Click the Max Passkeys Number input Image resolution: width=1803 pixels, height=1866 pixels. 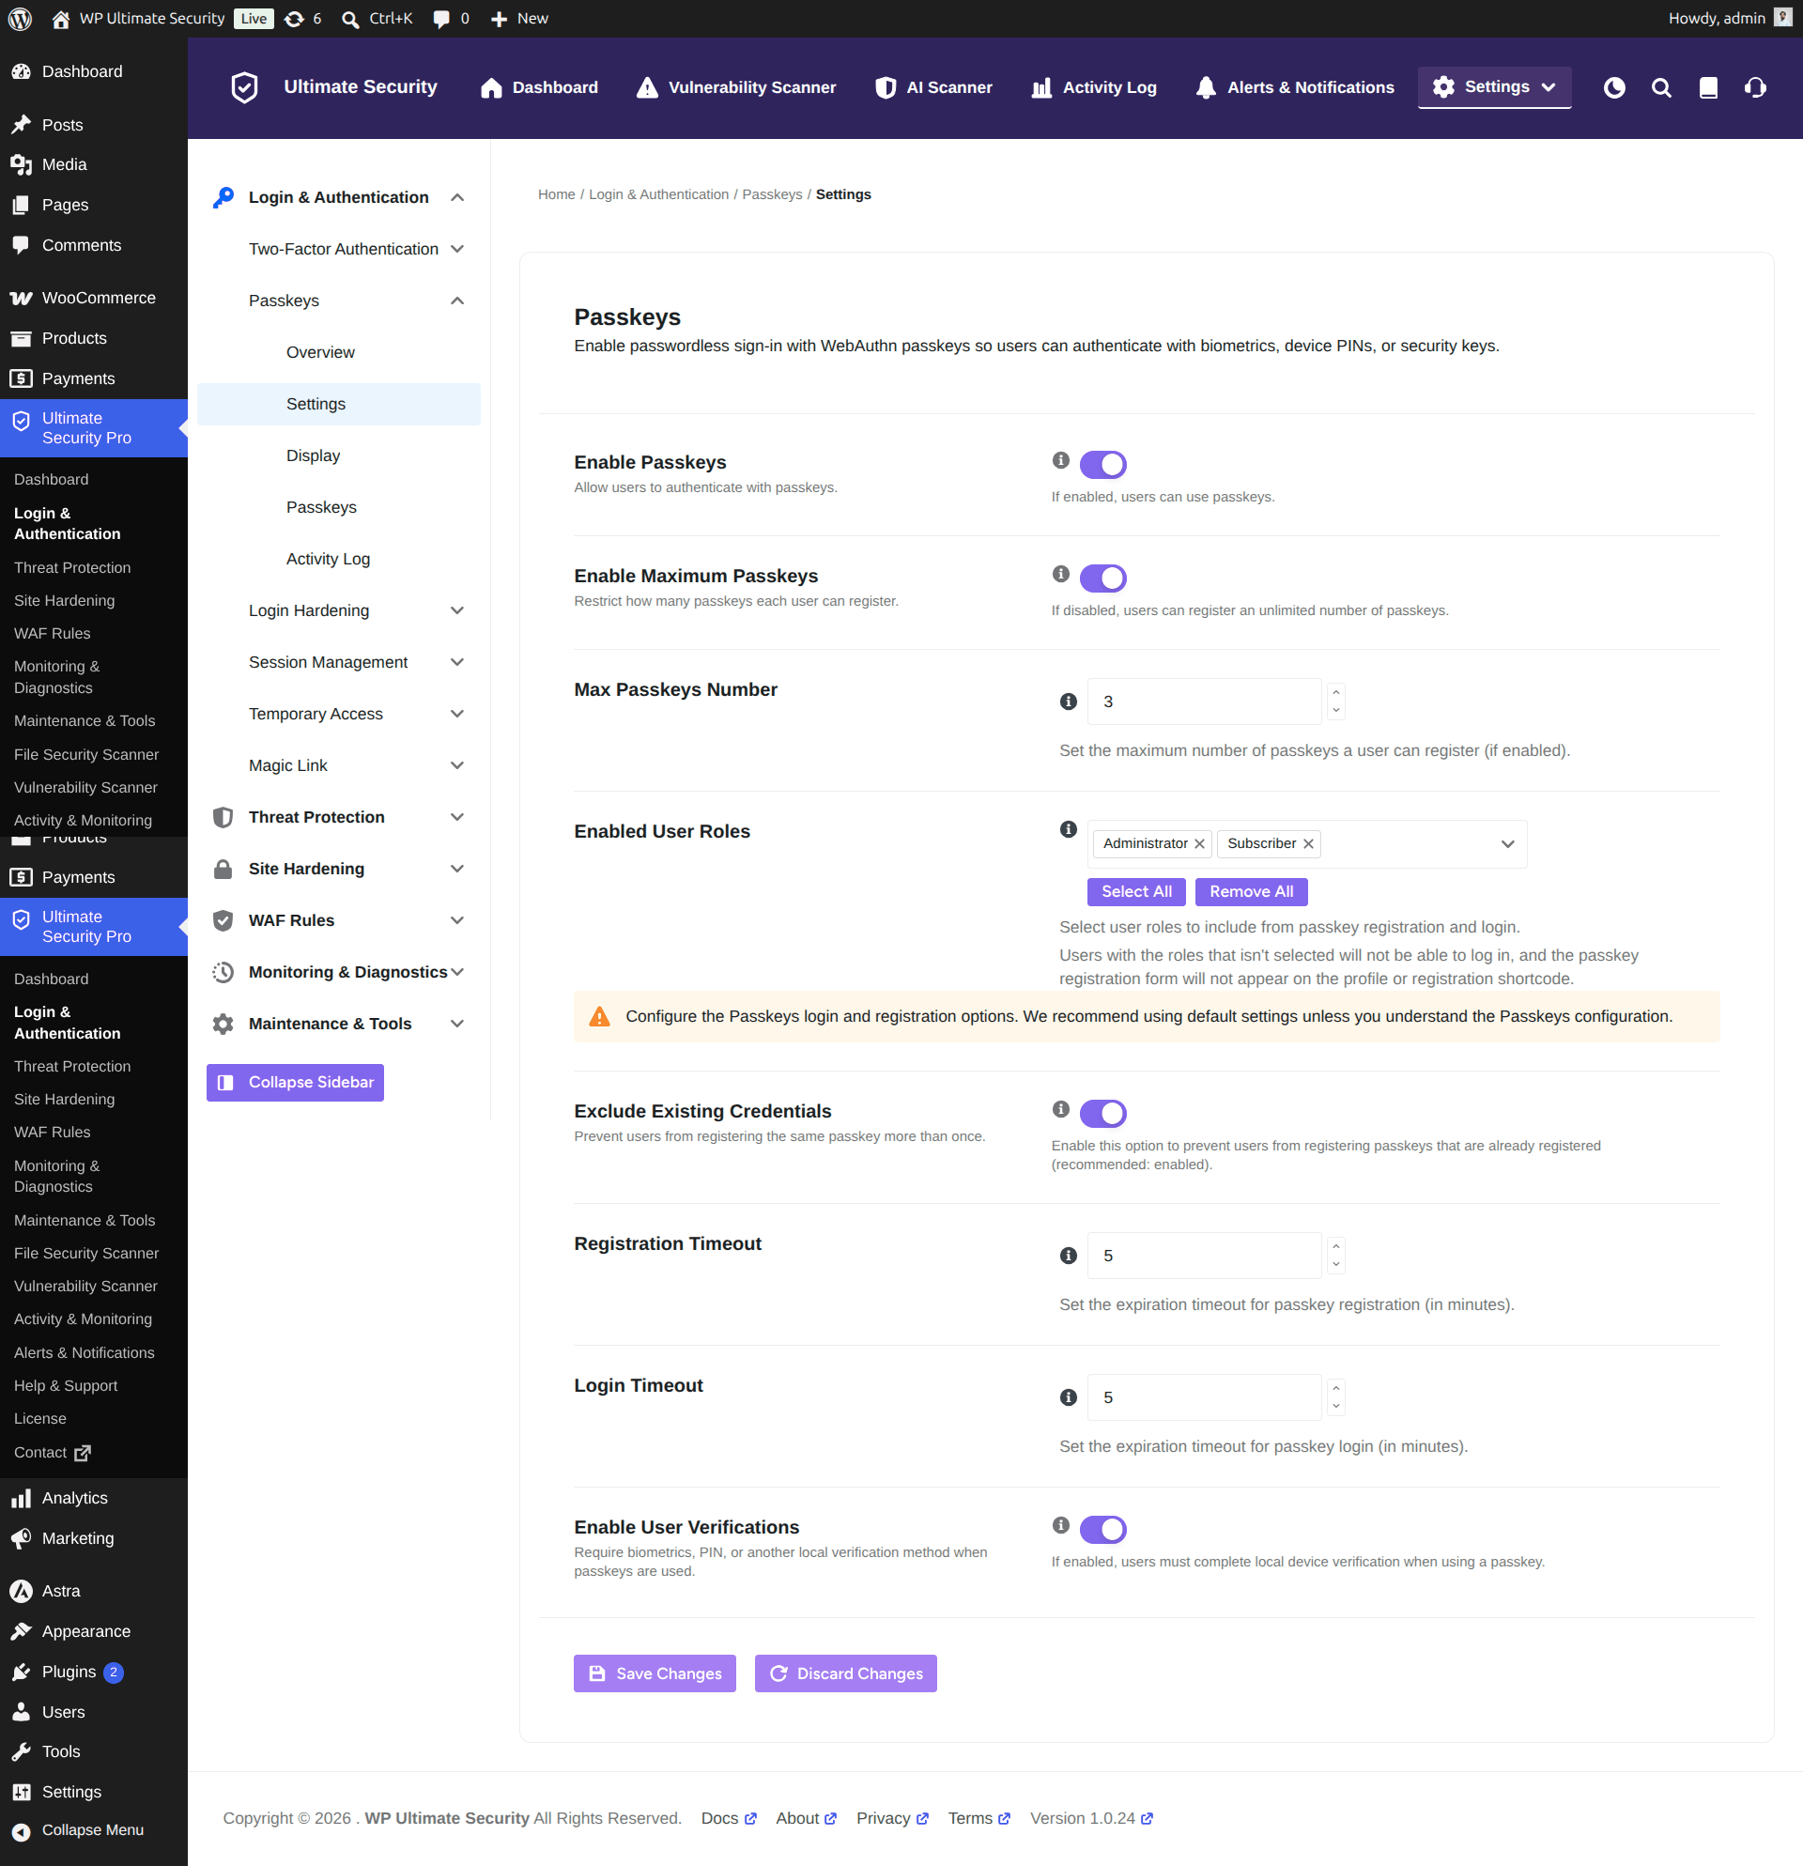1204,702
